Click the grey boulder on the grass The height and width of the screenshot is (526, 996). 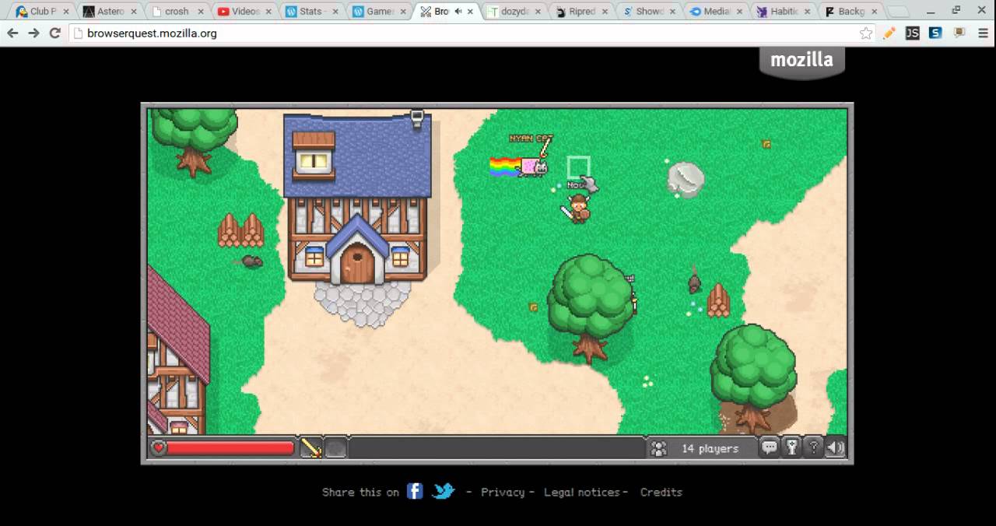(686, 180)
